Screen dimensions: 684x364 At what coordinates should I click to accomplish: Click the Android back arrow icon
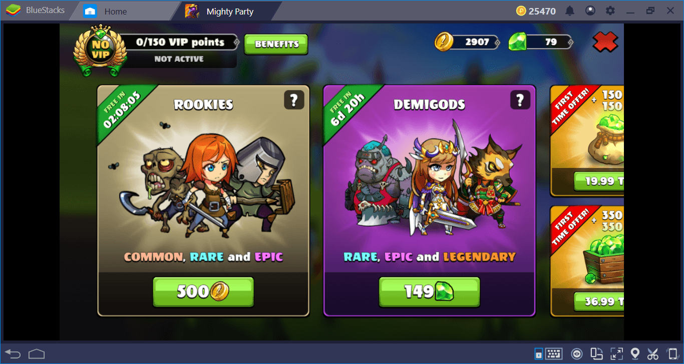pyautogui.click(x=14, y=353)
